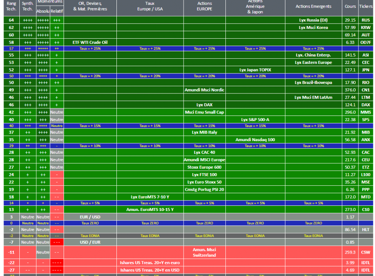Select the 'Lyx Japan TOPIX' cell
The image size is (375, 276).
255,70
